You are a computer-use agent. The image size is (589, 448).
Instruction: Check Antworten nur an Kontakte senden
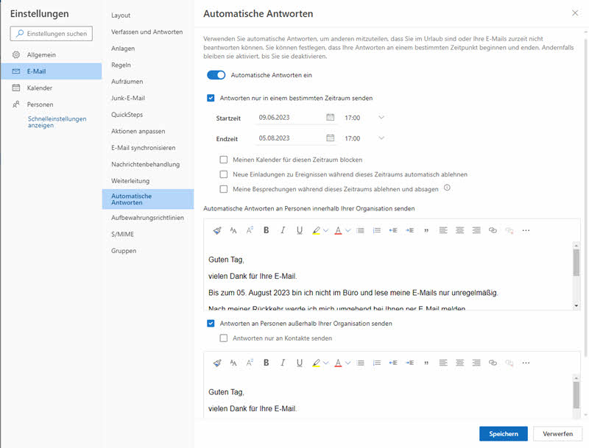[x=224, y=338]
